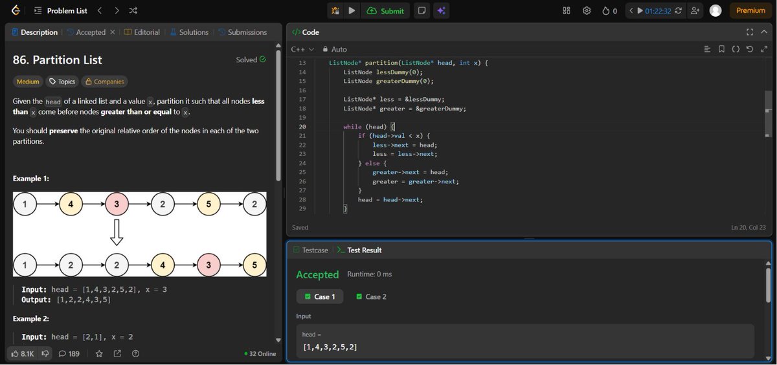
Task: Open the settings gear icon
Action: [x=587, y=11]
